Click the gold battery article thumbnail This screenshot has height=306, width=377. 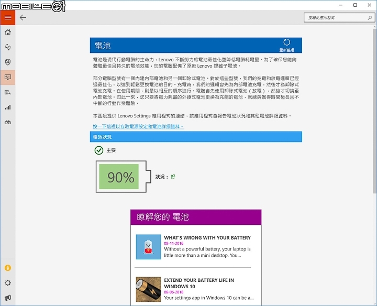(148, 289)
